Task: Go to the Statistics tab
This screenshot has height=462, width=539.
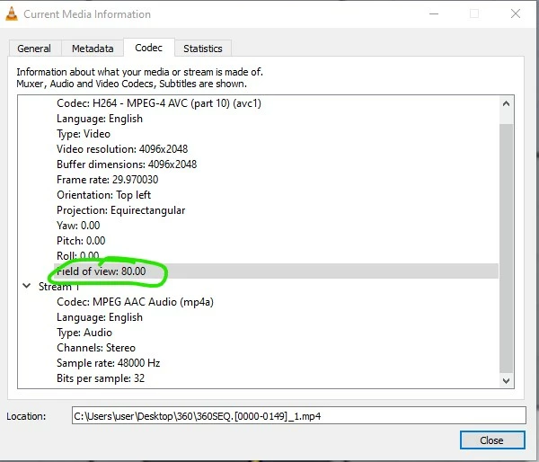Action: [203, 49]
